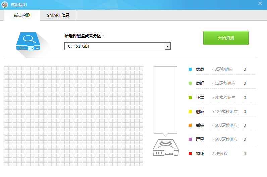
Task: Click the 损坏 legend label
Action: click(x=200, y=153)
